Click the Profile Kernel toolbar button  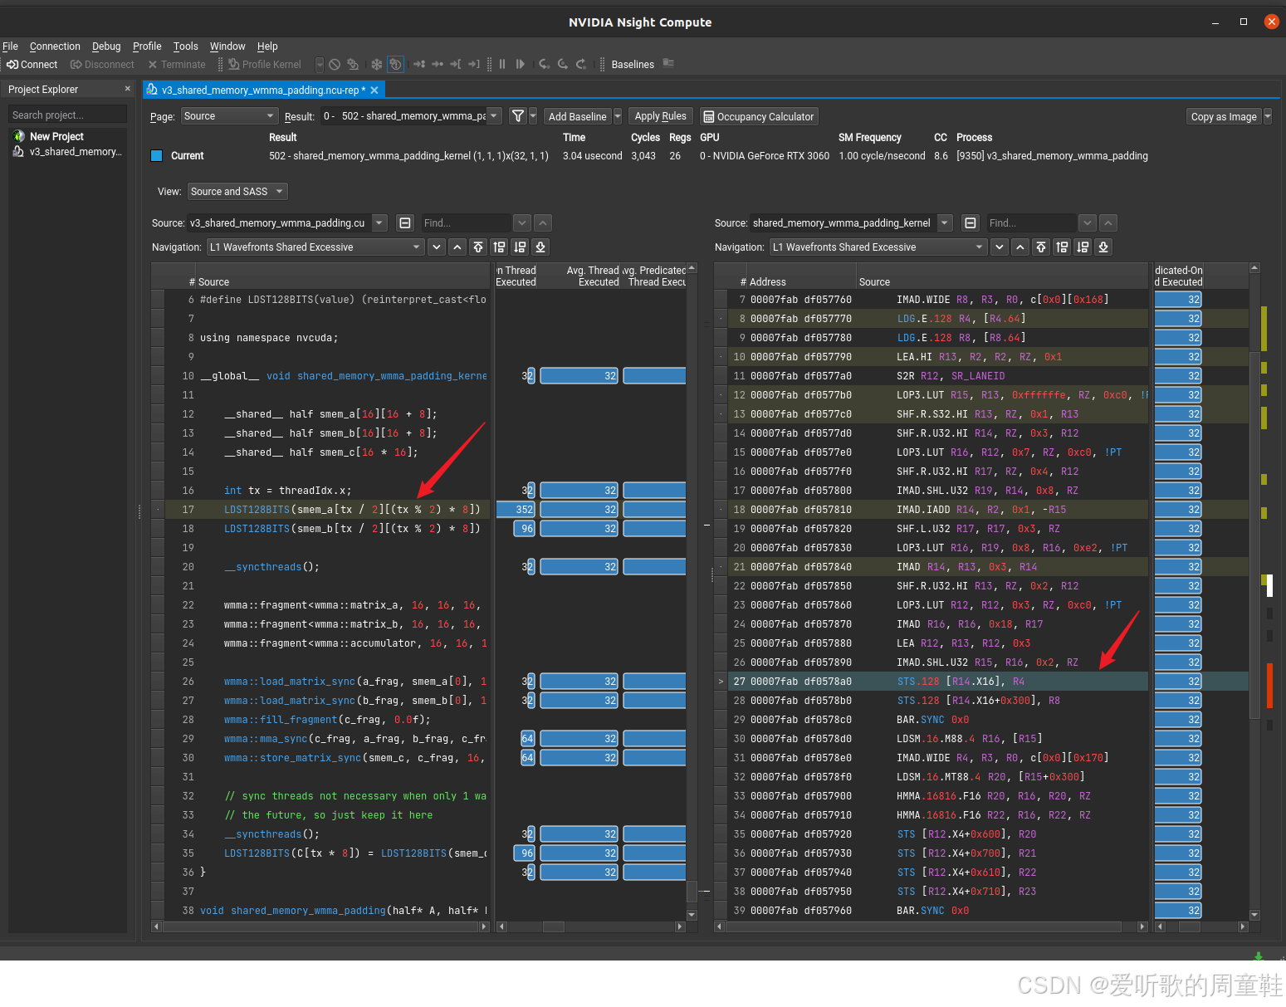click(265, 64)
